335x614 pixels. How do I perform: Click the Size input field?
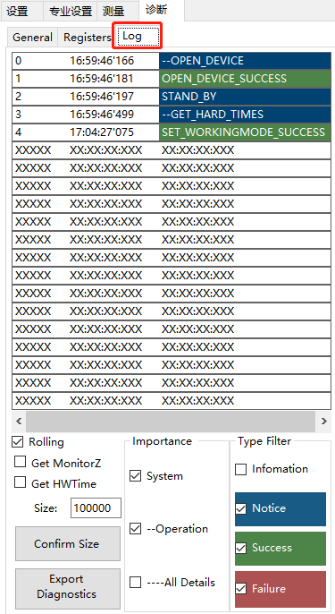tap(96, 508)
